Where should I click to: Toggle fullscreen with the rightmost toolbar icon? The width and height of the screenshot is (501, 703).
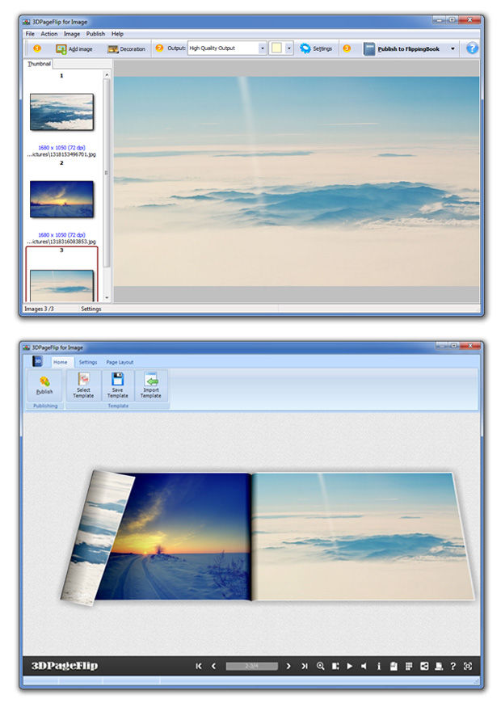[x=468, y=667]
